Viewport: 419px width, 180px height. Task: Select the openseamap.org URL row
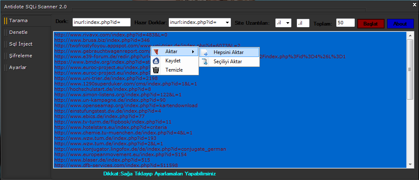pyautogui.click(x=126, y=105)
